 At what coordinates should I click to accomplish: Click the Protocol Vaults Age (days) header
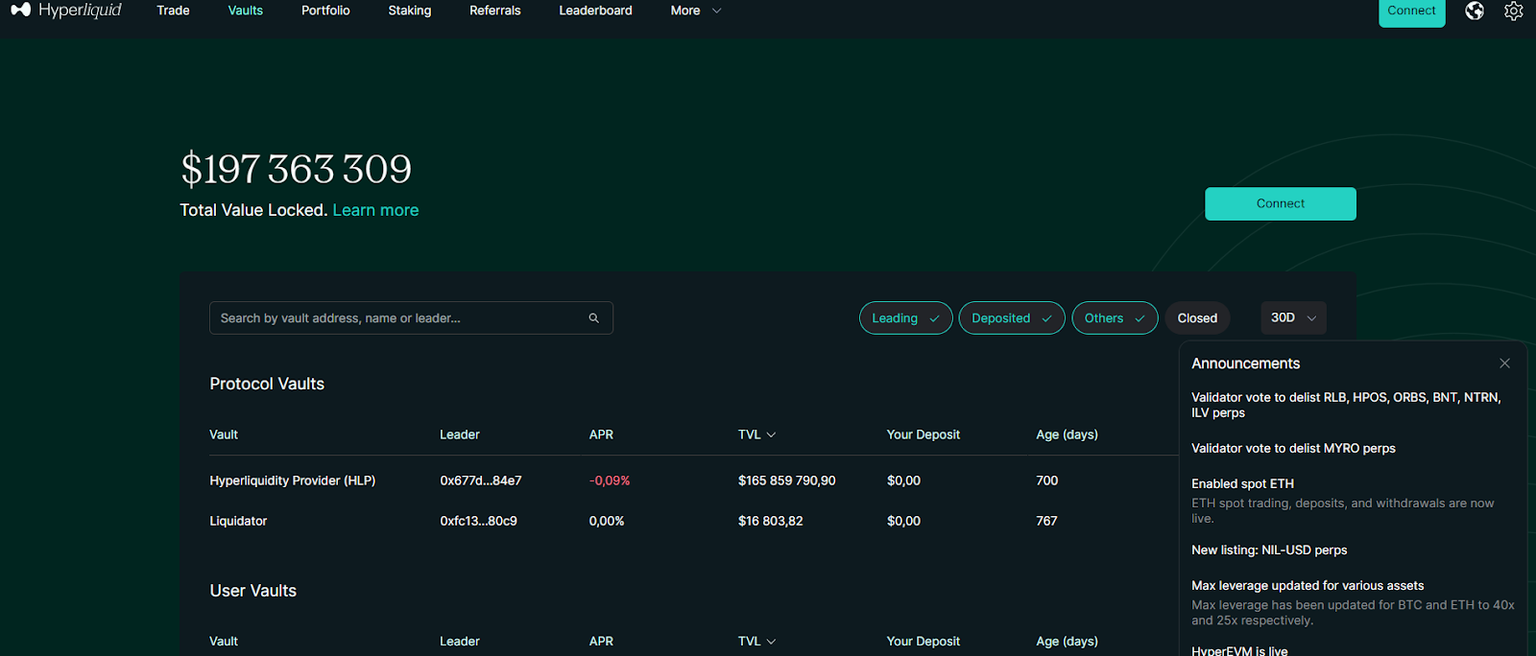[1067, 434]
